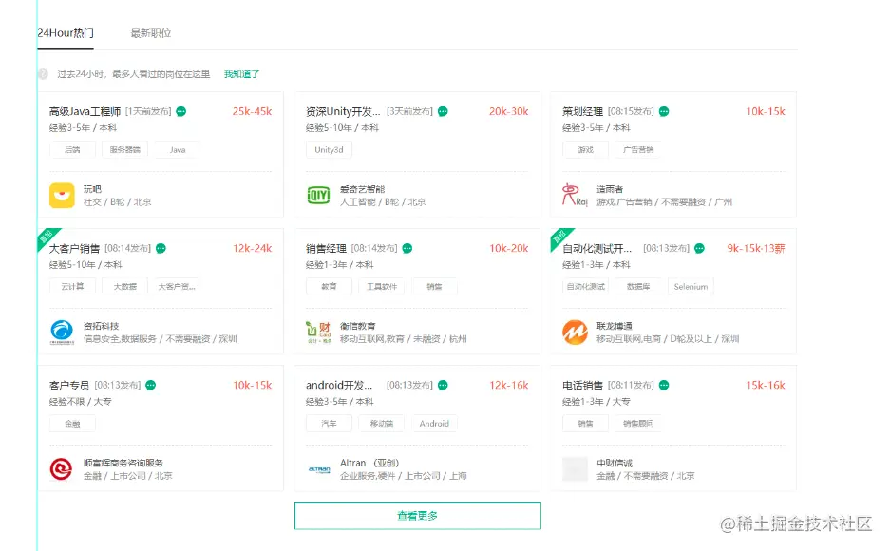Click the iQIYI 爱奇艺智能 company logo
Viewport: 890px width, 551px height.
[318, 195]
